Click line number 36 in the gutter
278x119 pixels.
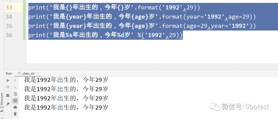(9, 35)
